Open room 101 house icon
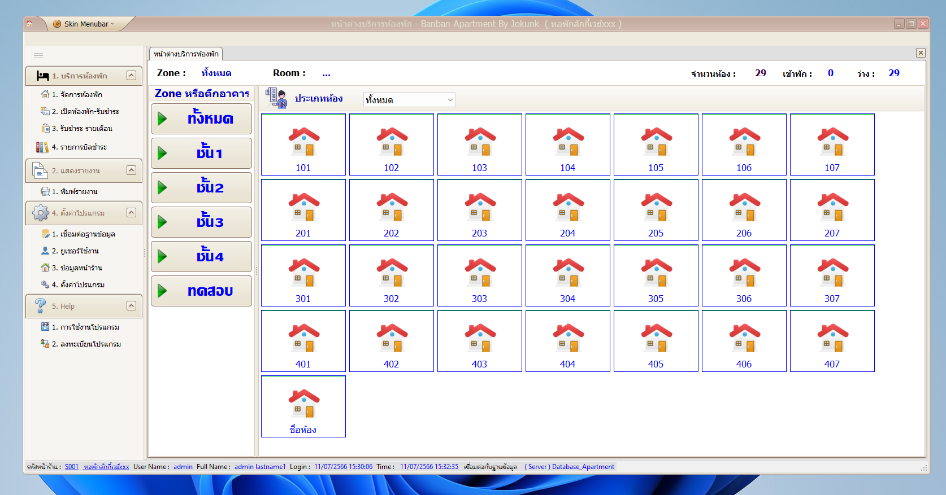 coord(303,142)
